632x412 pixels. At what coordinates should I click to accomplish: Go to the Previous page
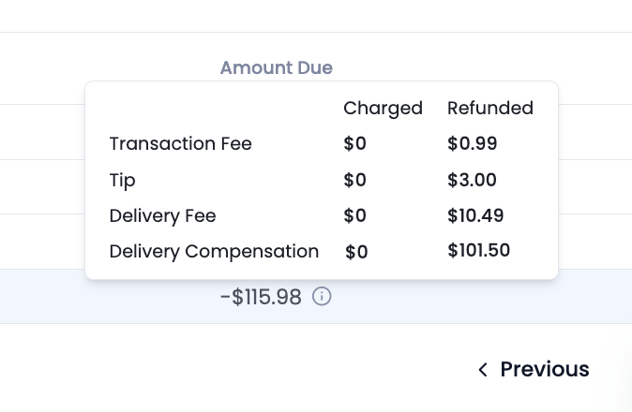click(x=534, y=369)
